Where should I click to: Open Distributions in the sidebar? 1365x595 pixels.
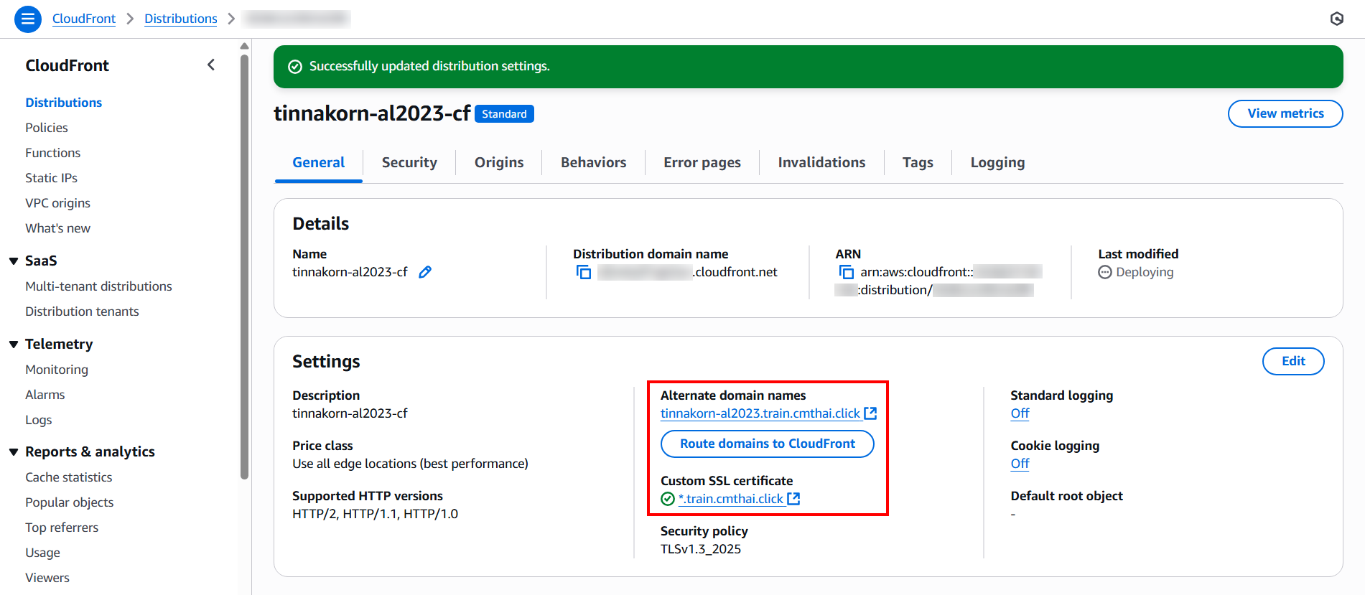point(64,103)
